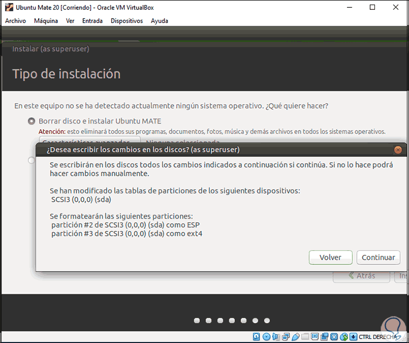409x343 pixels.
Task: Select 'Borrar disco e instalar Ubuntu MATE' radio
Action: pos(32,121)
